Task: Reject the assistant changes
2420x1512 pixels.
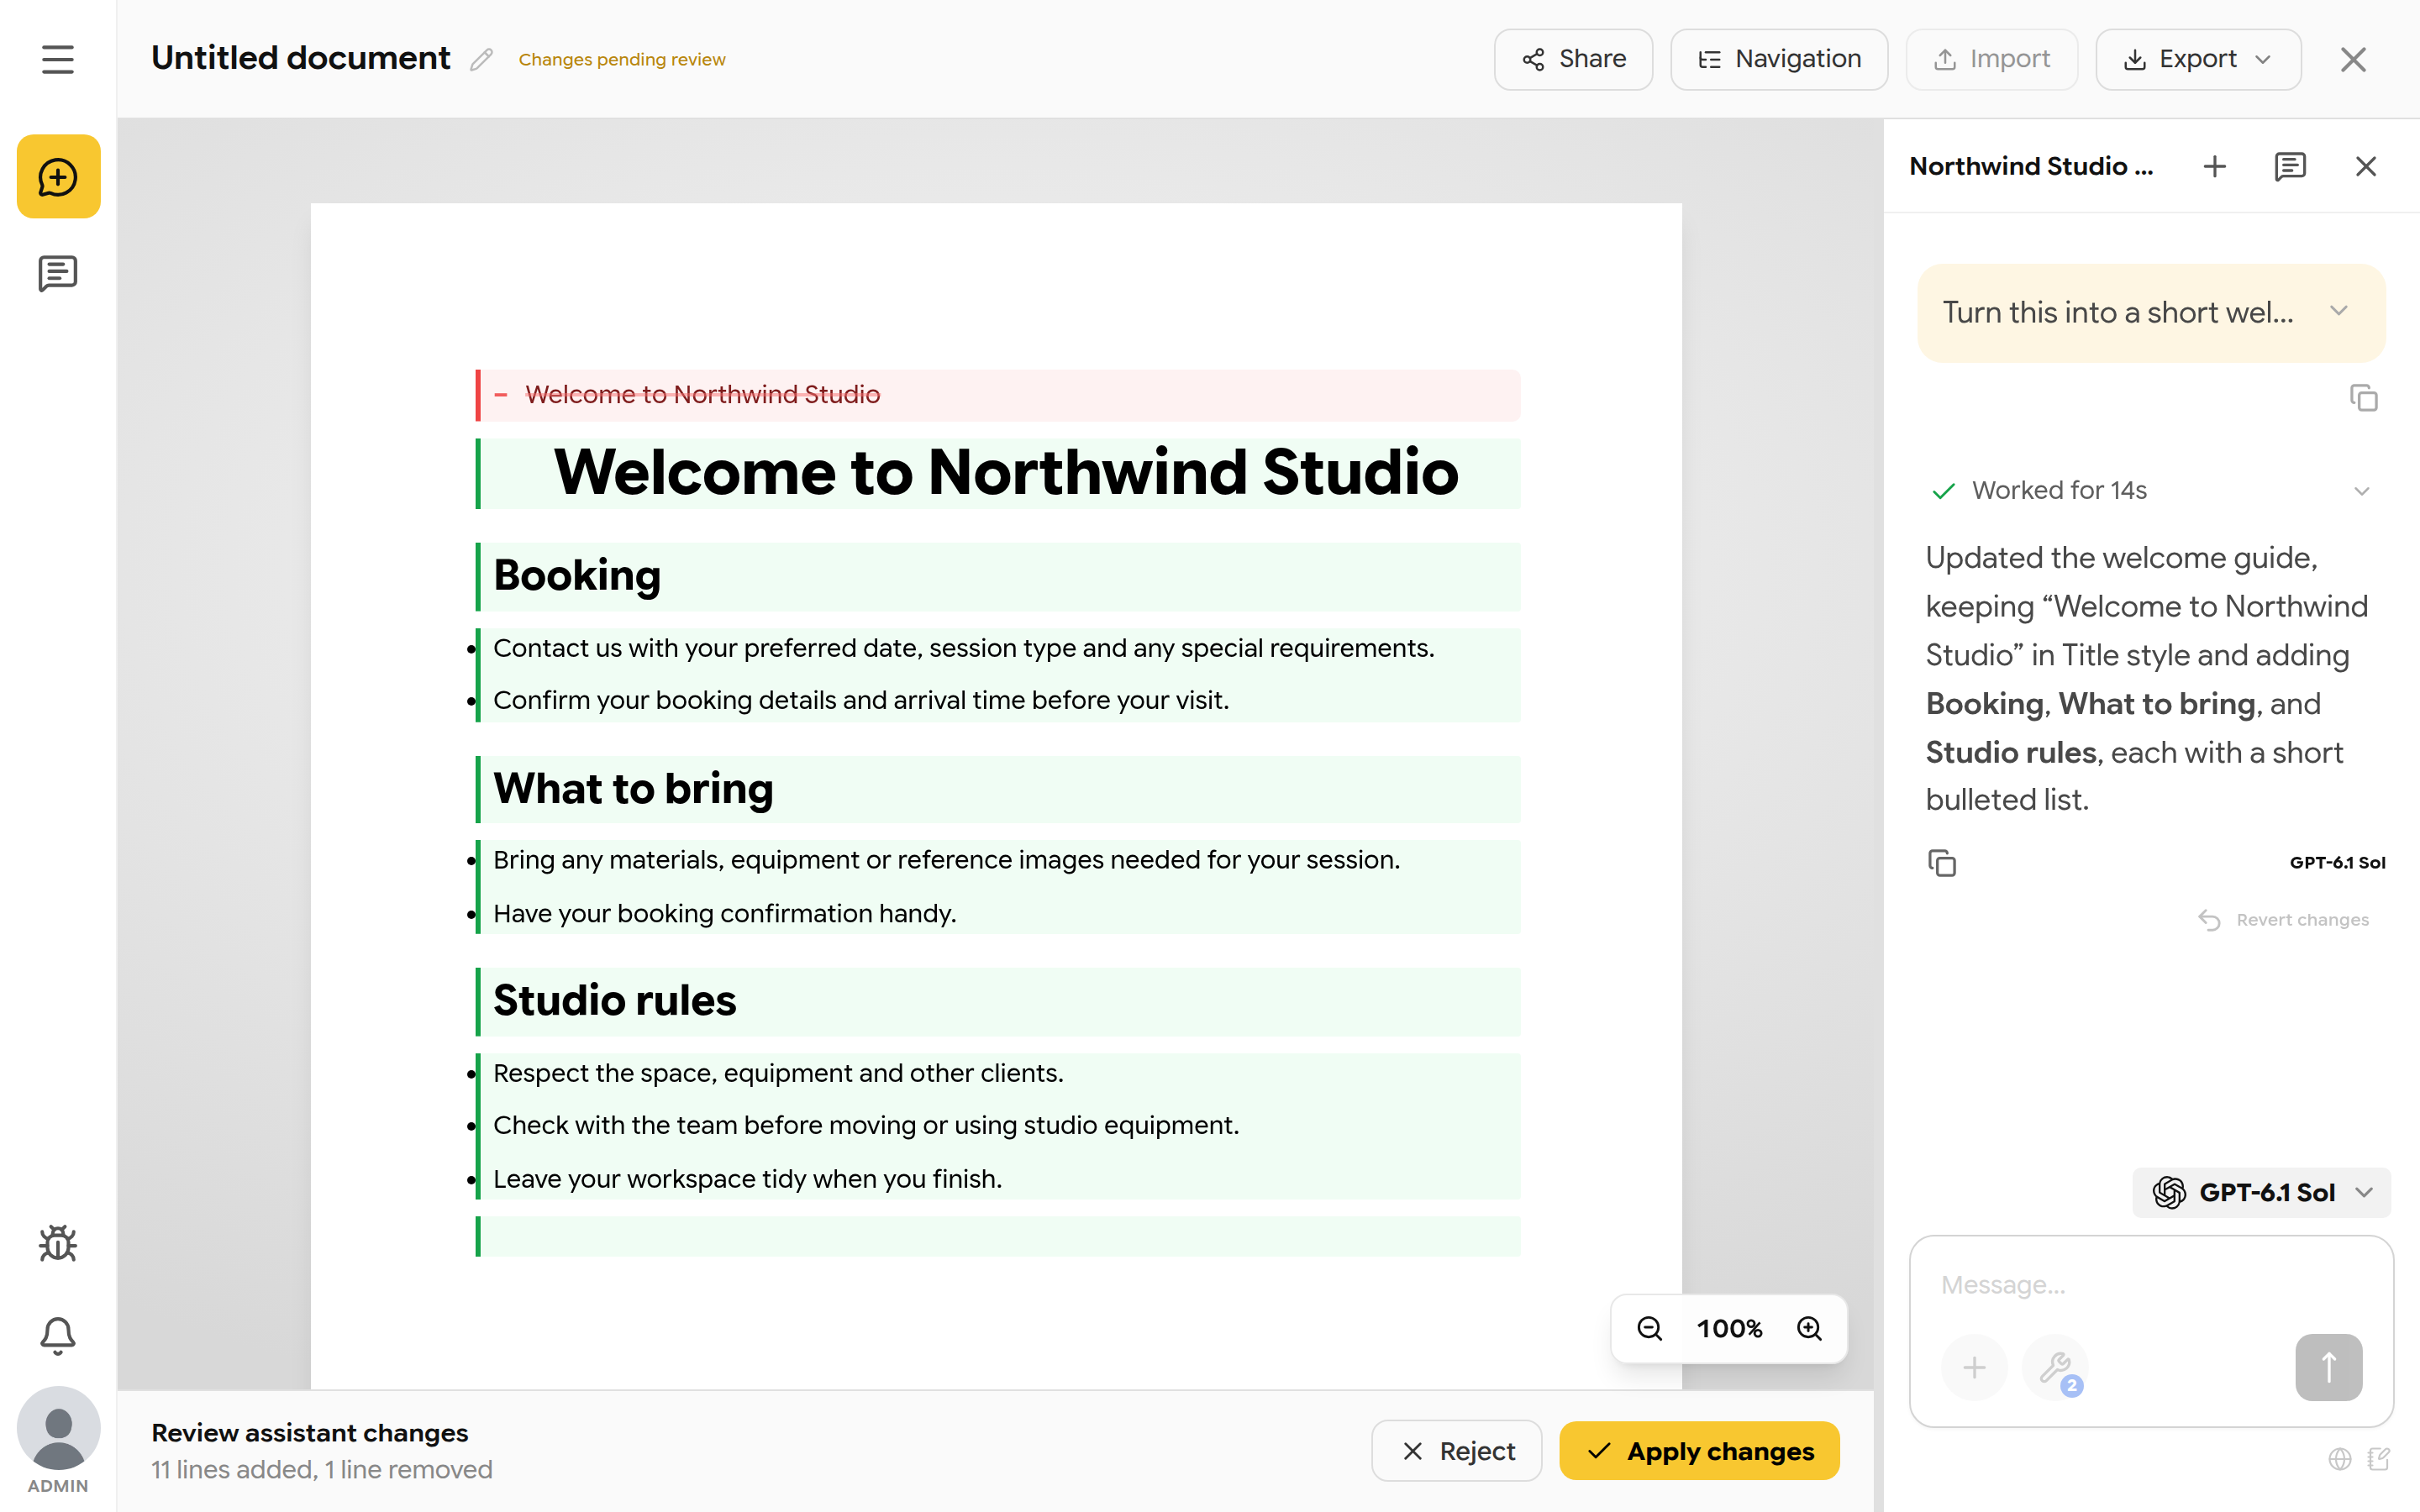Action: (1456, 1450)
